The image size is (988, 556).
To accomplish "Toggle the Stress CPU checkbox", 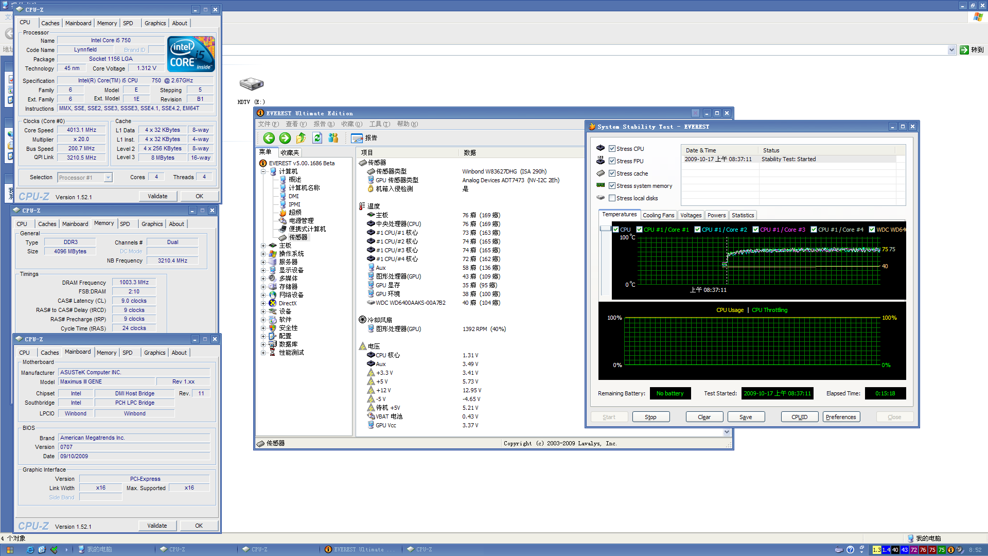I will point(612,149).
